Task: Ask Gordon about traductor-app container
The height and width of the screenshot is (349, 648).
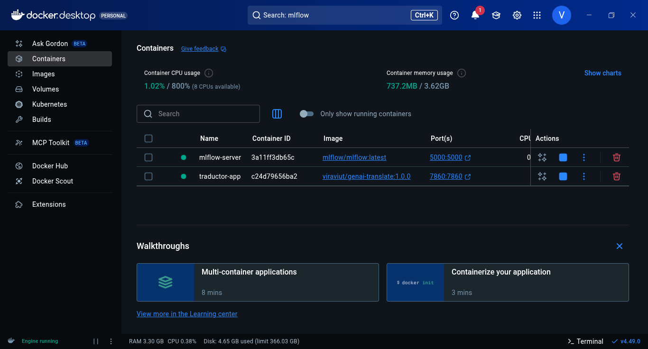Action: [x=542, y=176]
